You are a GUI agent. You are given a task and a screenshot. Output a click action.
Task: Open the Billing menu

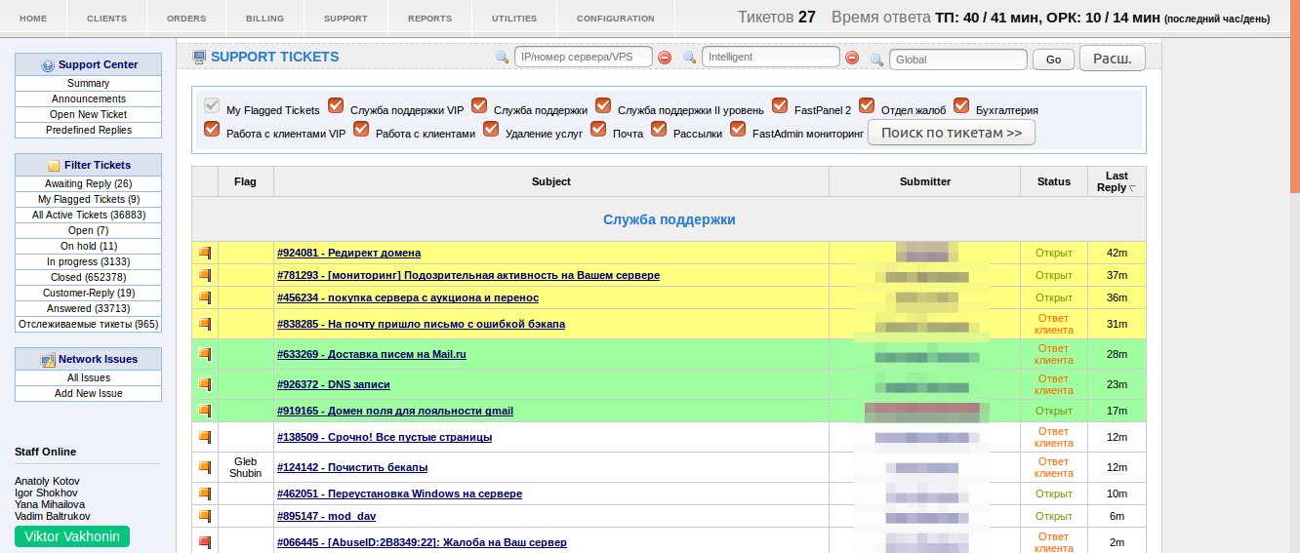[264, 19]
